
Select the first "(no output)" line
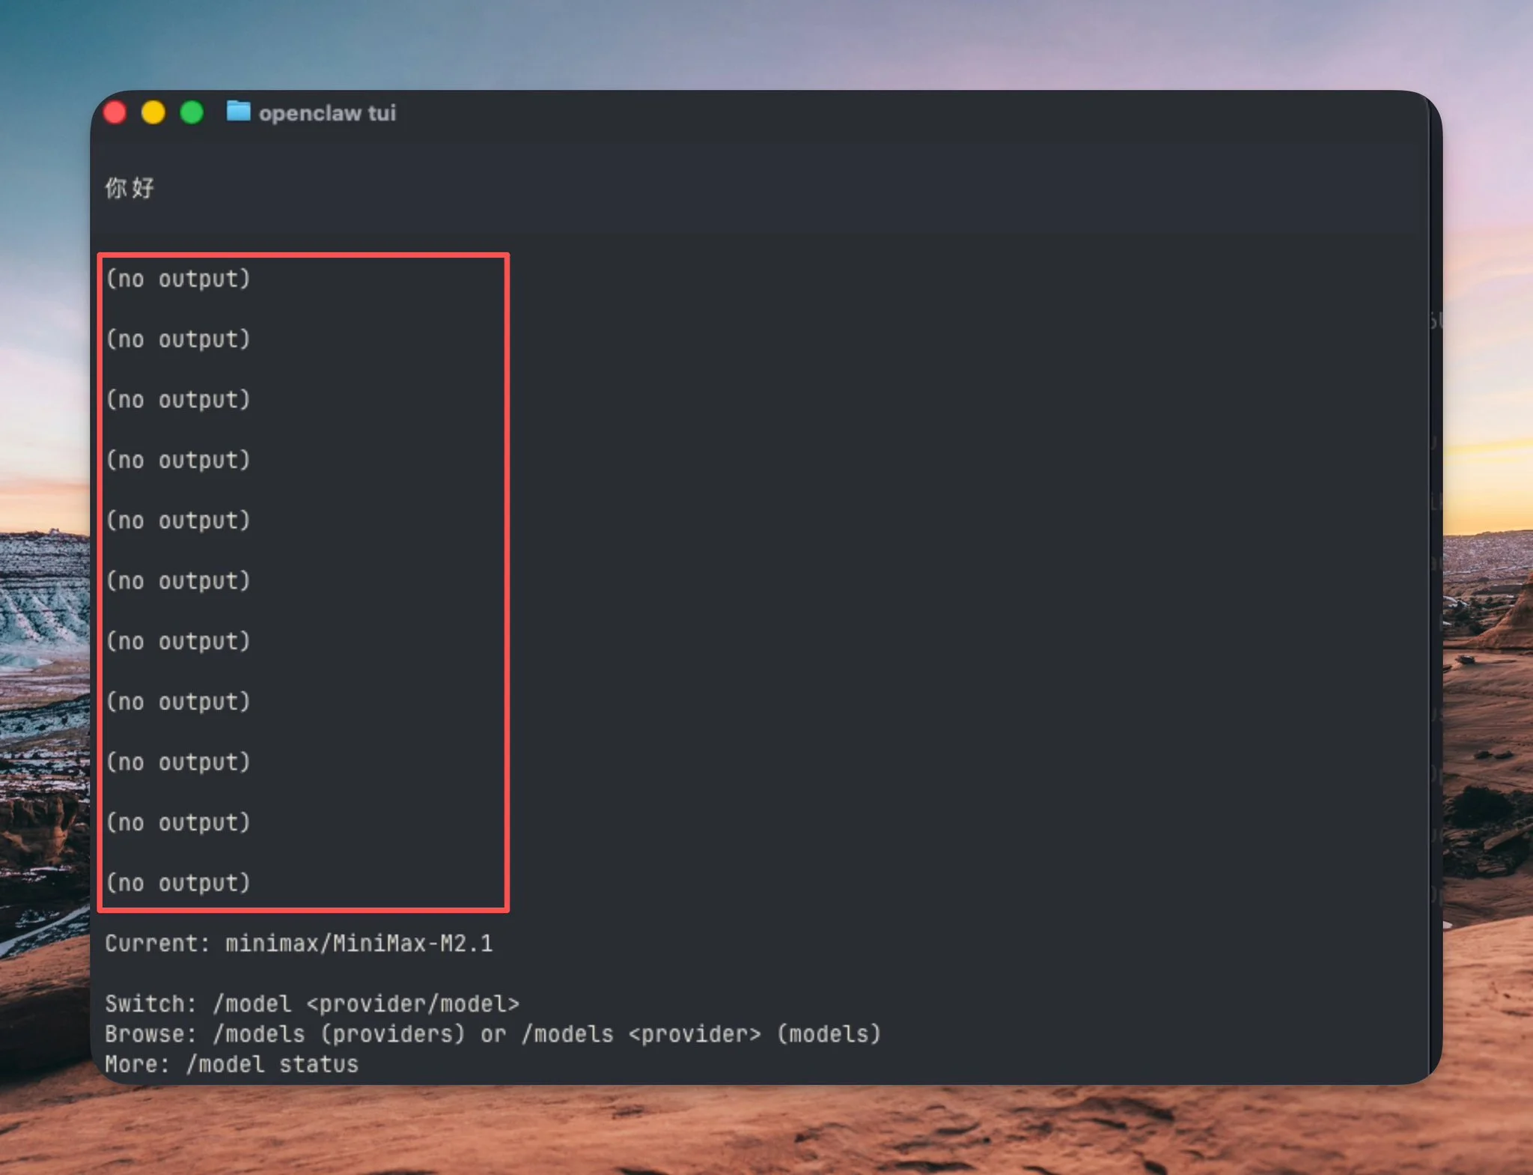[x=178, y=279]
